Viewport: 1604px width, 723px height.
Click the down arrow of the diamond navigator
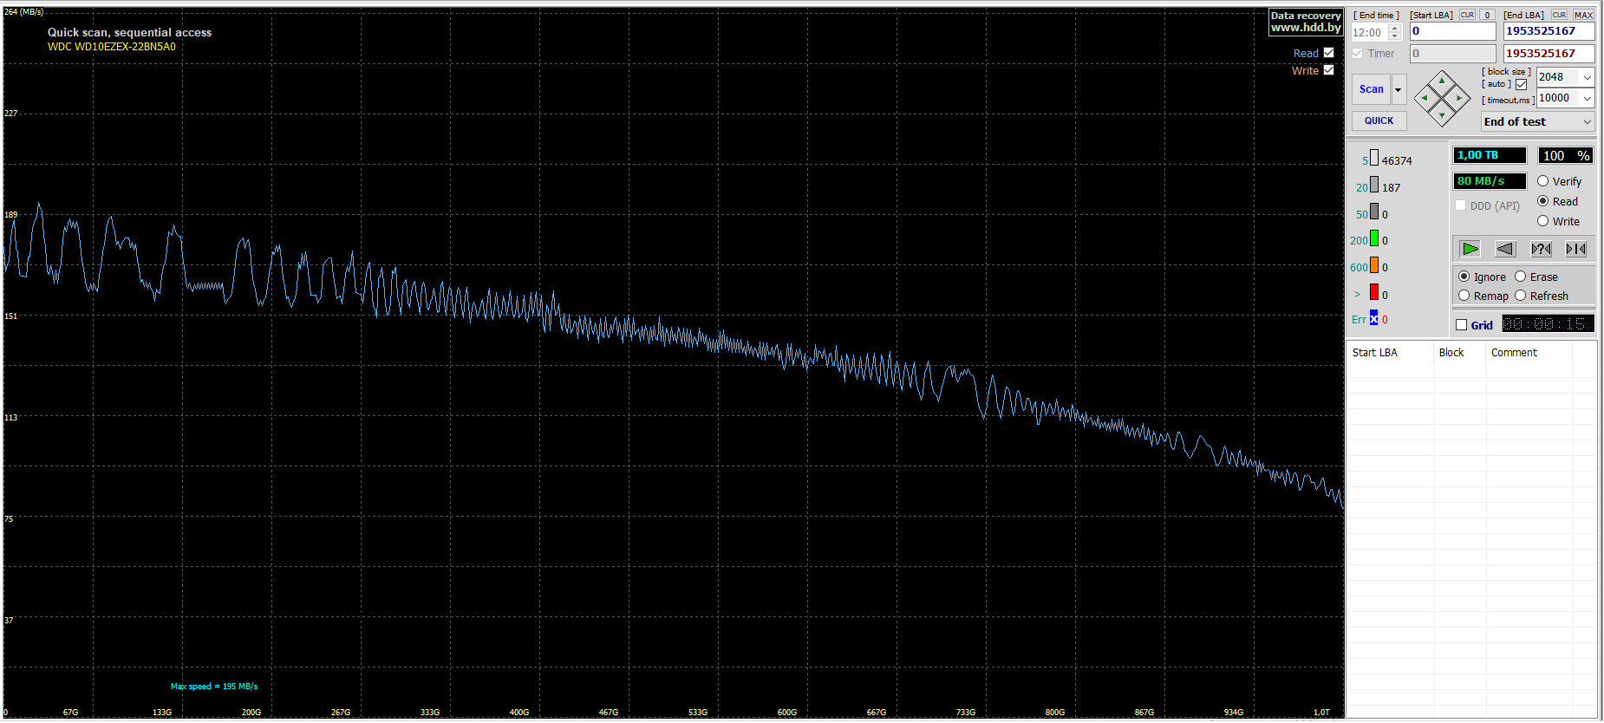pyautogui.click(x=1442, y=115)
